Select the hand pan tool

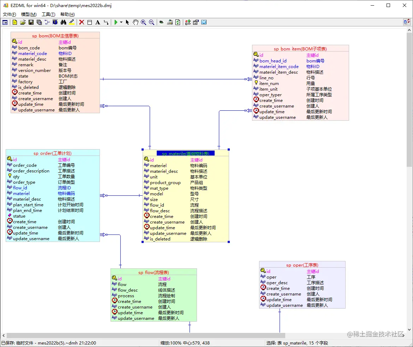(136, 22)
